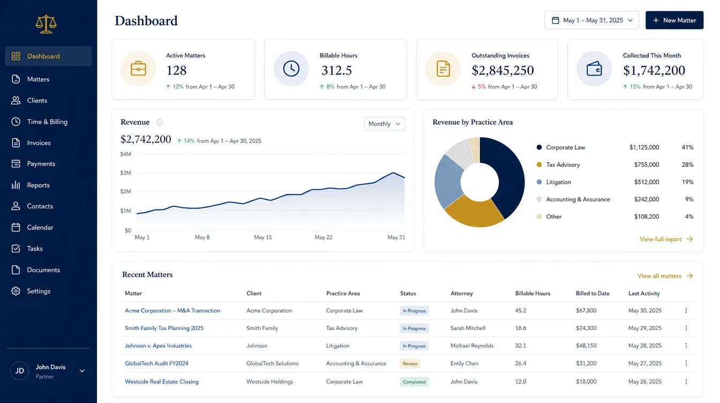
Task: Open row menu for Westside Real Estate Closing
Action: (686, 382)
